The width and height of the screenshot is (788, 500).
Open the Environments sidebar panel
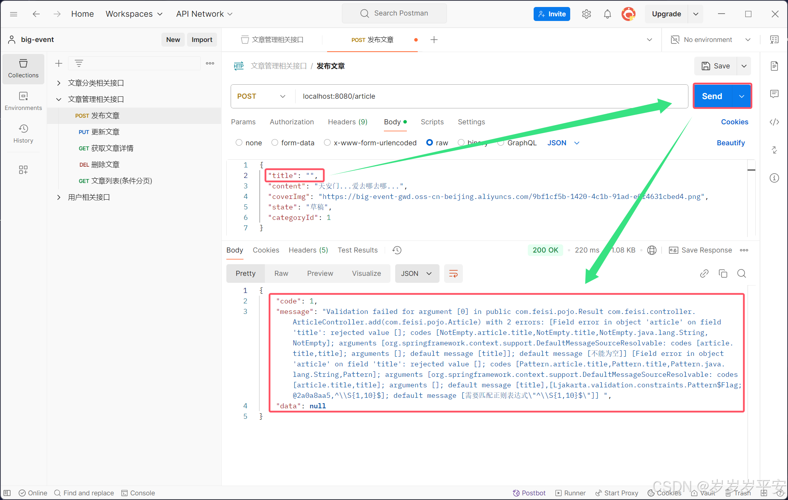pyautogui.click(x=23, y=101)
